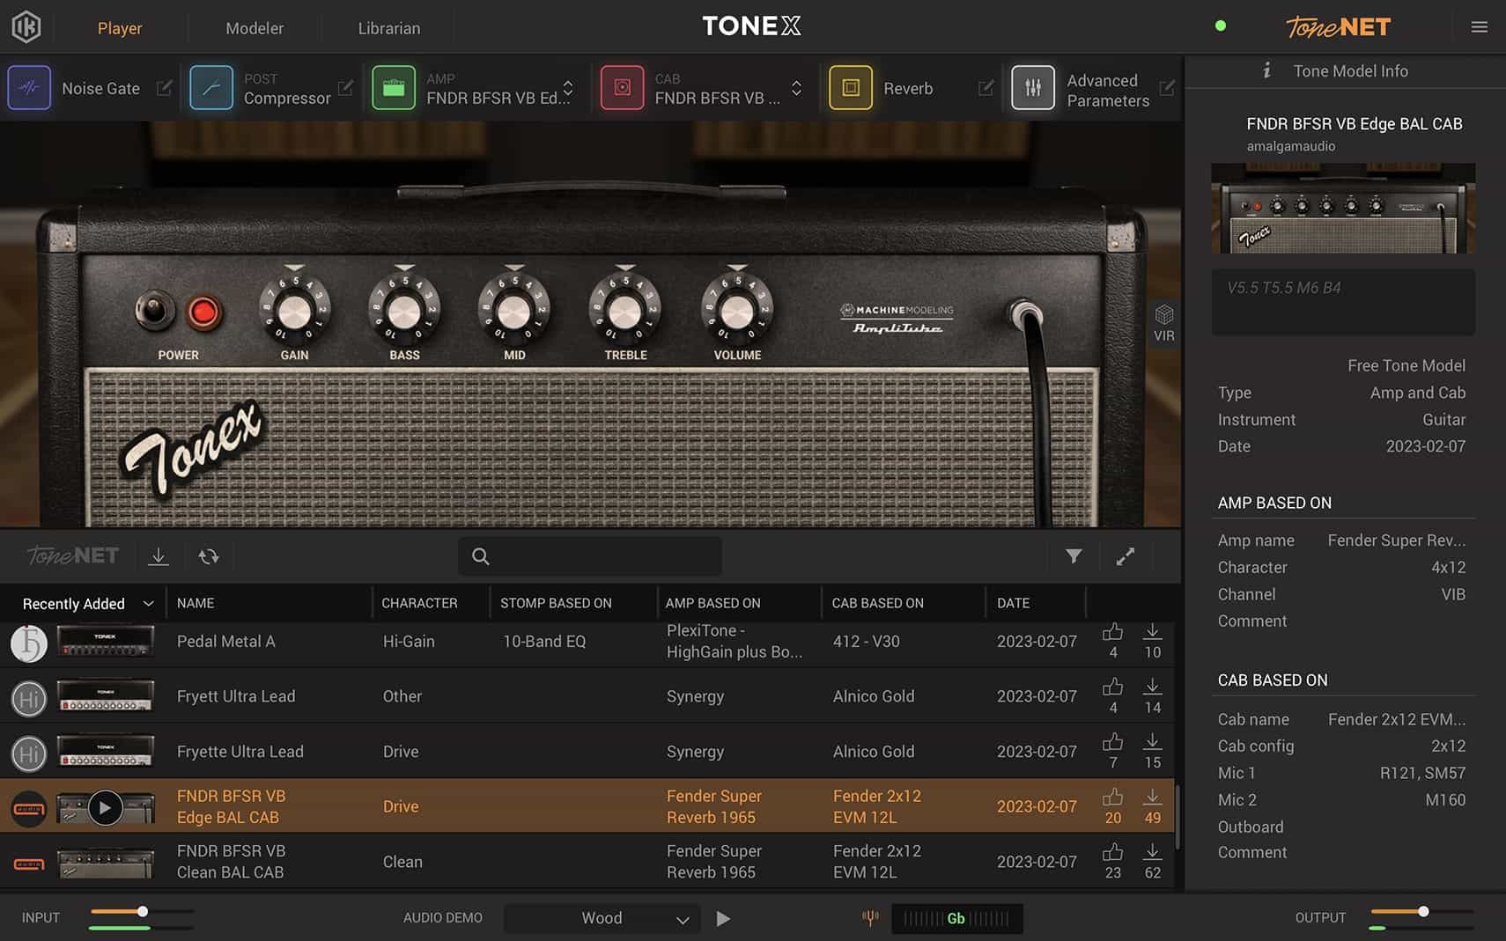The image size is (1506, 941).
Task: Step through CAB model selector arrows
Action: coord(796,88)
